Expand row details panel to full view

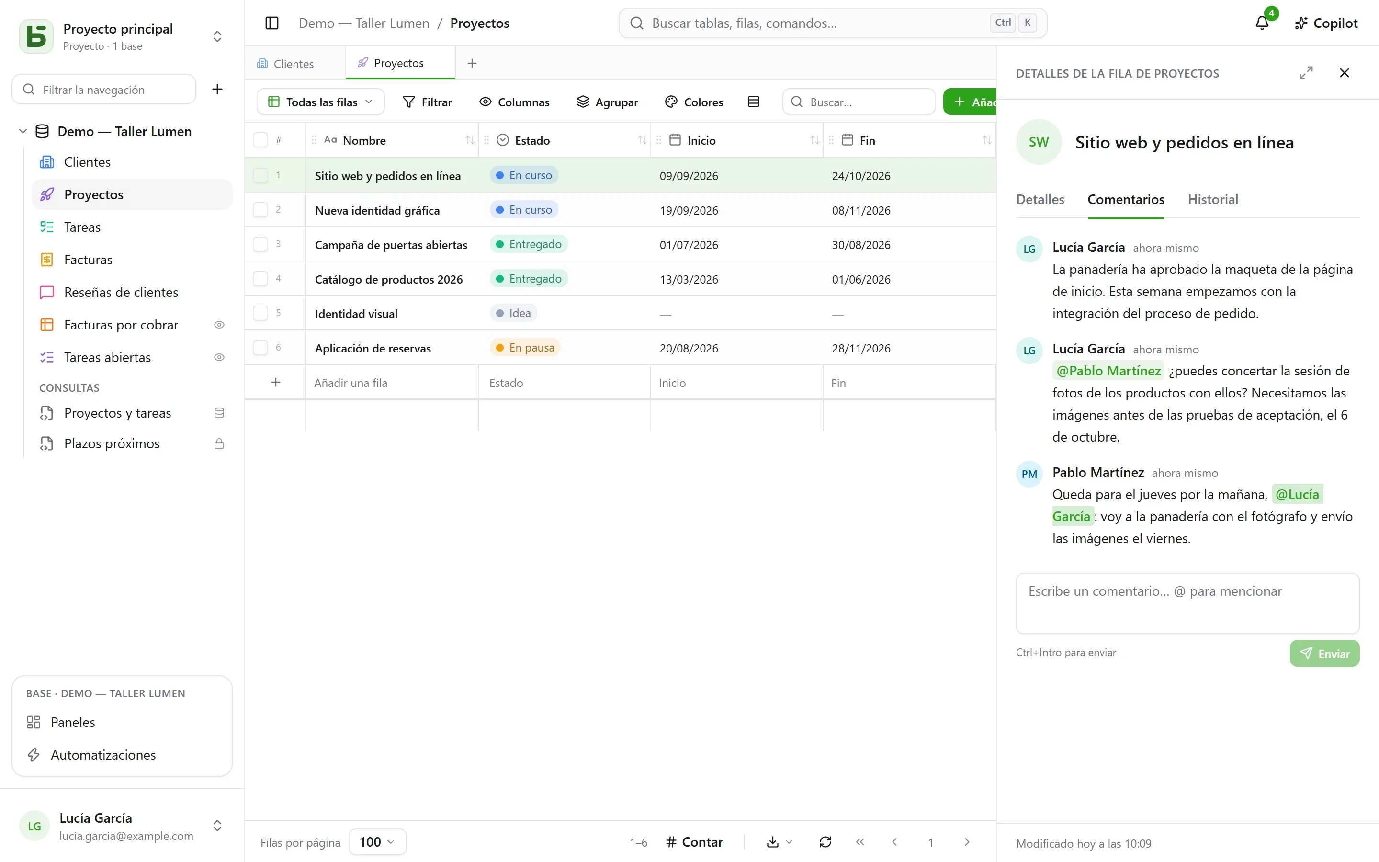pos(1305,73)
